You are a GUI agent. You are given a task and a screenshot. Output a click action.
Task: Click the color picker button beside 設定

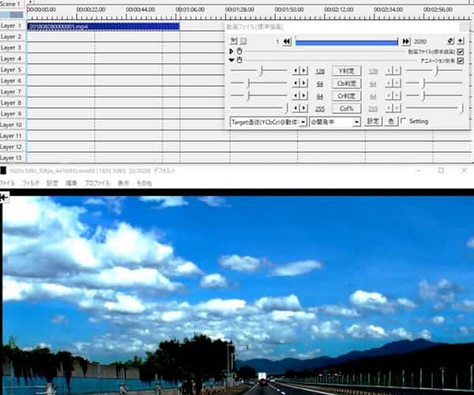click(390, 122)
